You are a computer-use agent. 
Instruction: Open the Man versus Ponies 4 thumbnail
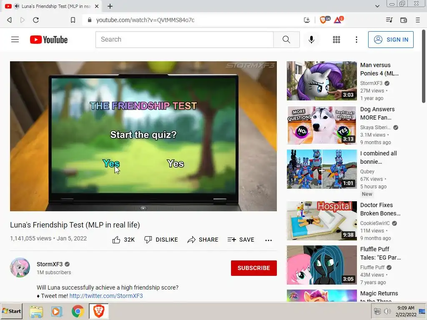click(322, 81)
